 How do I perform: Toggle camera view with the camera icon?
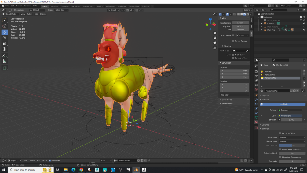coord(215,43)
